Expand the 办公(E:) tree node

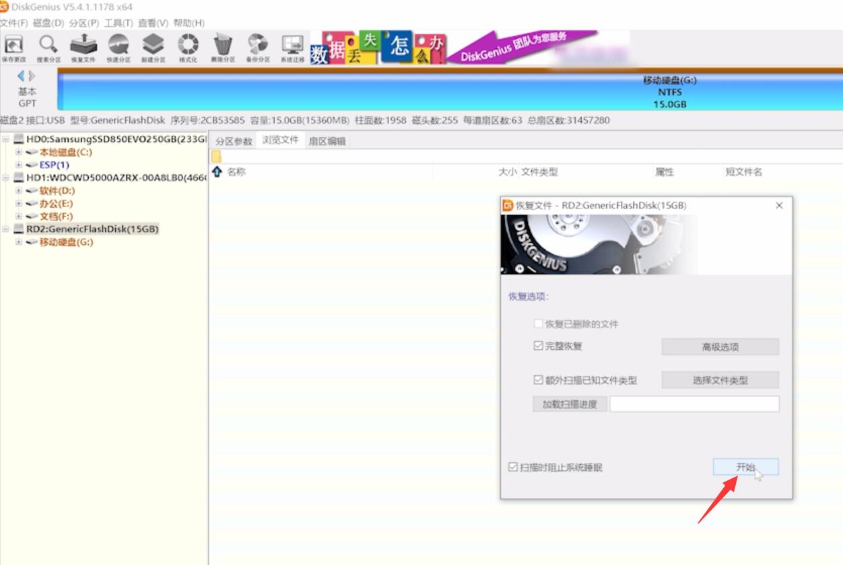[19, 204]
